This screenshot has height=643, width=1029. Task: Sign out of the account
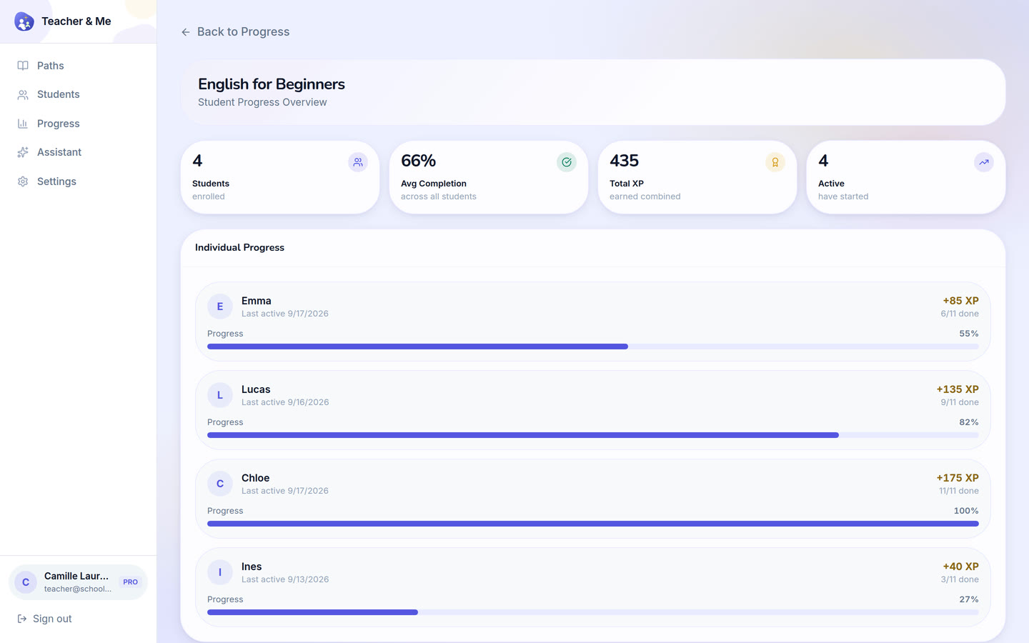coord(44,619)
